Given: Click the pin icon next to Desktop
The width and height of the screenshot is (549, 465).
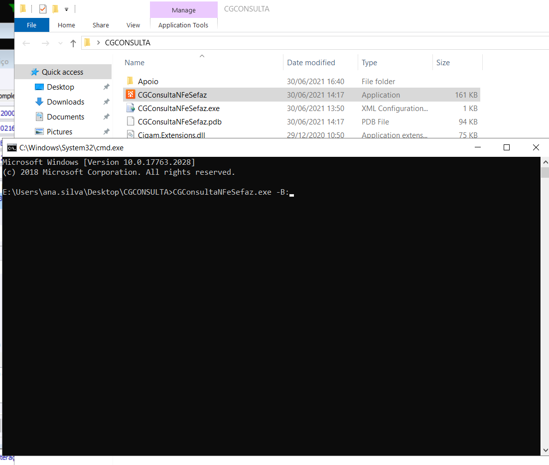Looking at the screenshot, I should 107,87.
